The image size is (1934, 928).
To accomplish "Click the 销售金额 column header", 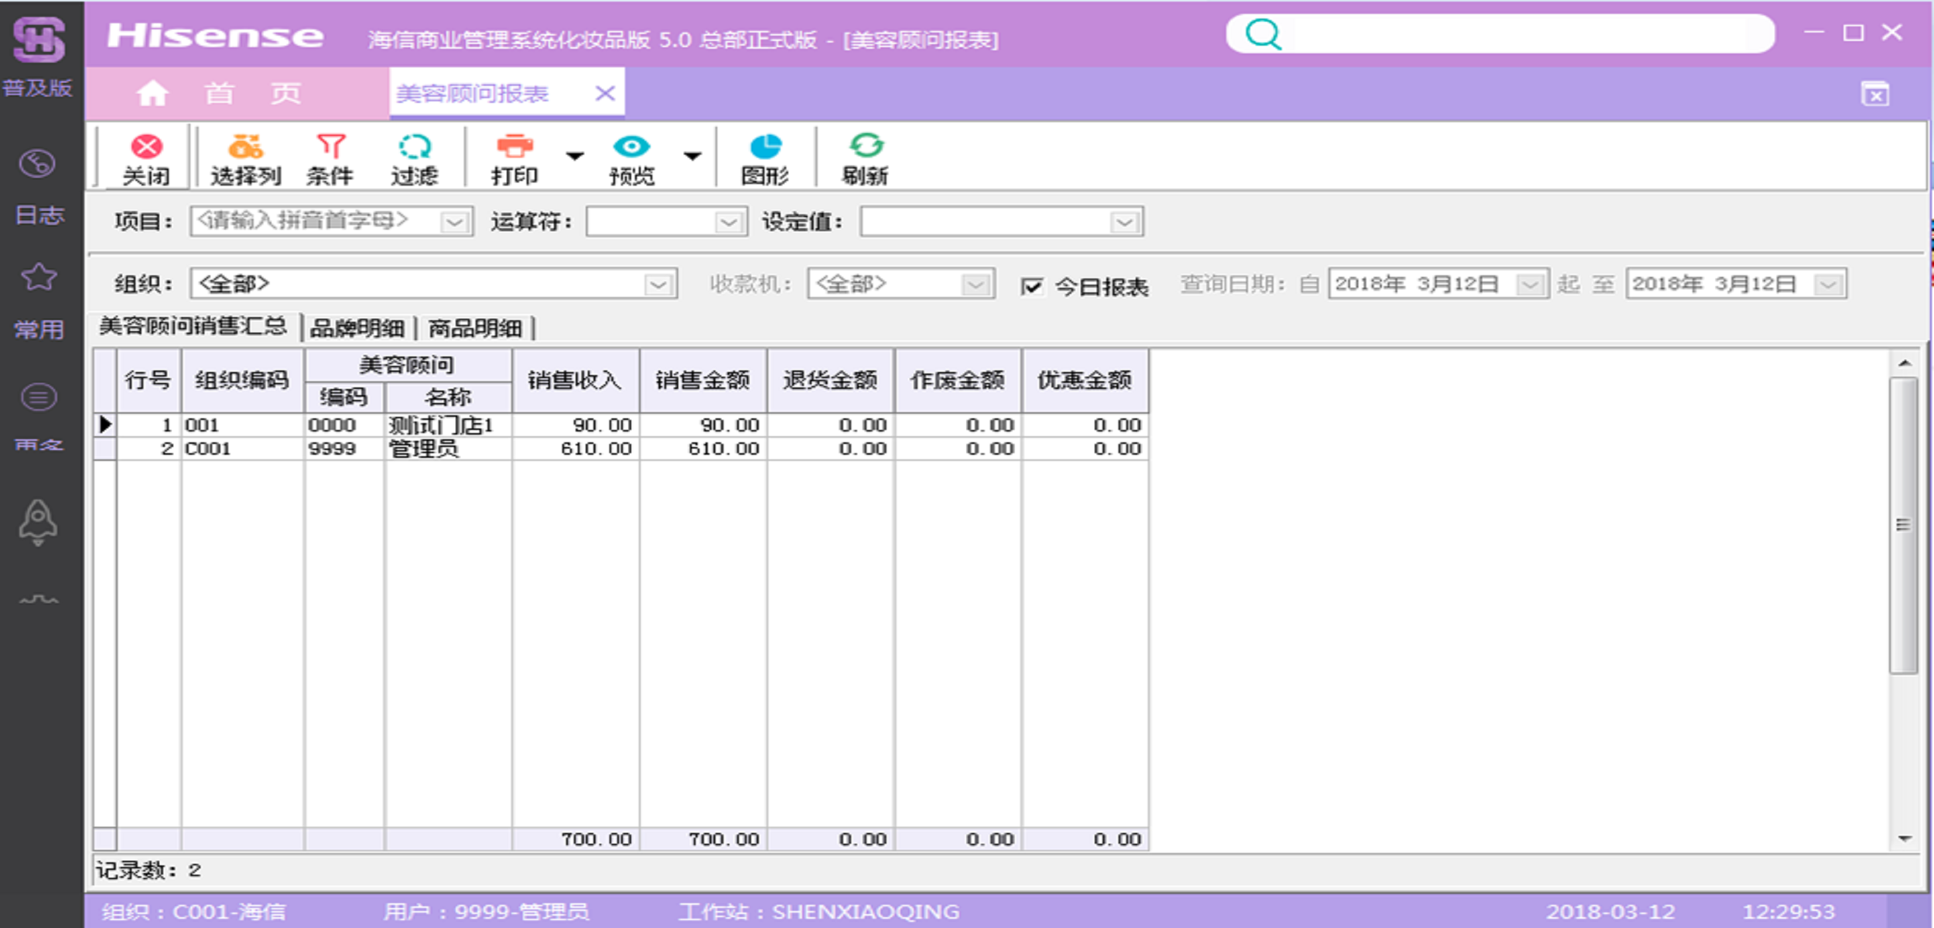I will [x=703, y=380].
